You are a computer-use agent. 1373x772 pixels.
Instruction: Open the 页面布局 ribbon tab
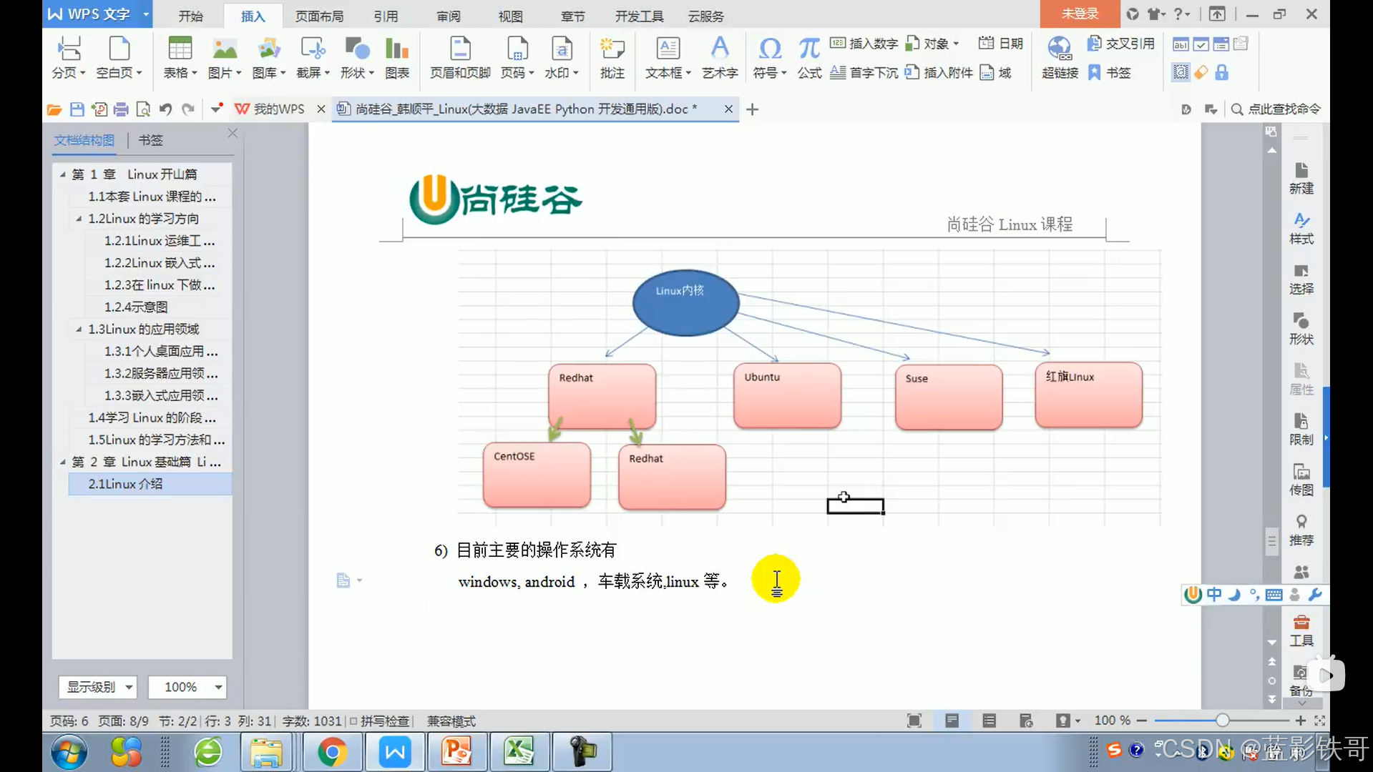tap(319, 16)
